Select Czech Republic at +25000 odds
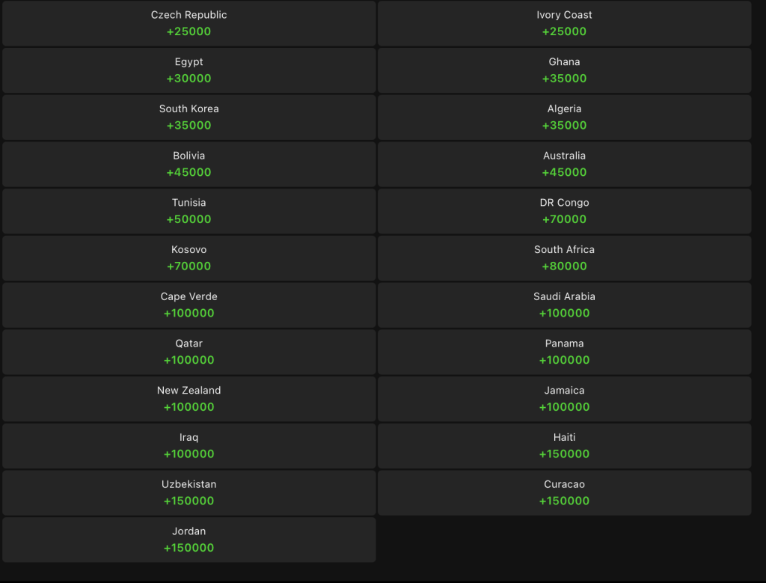The height and width of the screenshot is (583, 766). [x=189, y=23]
